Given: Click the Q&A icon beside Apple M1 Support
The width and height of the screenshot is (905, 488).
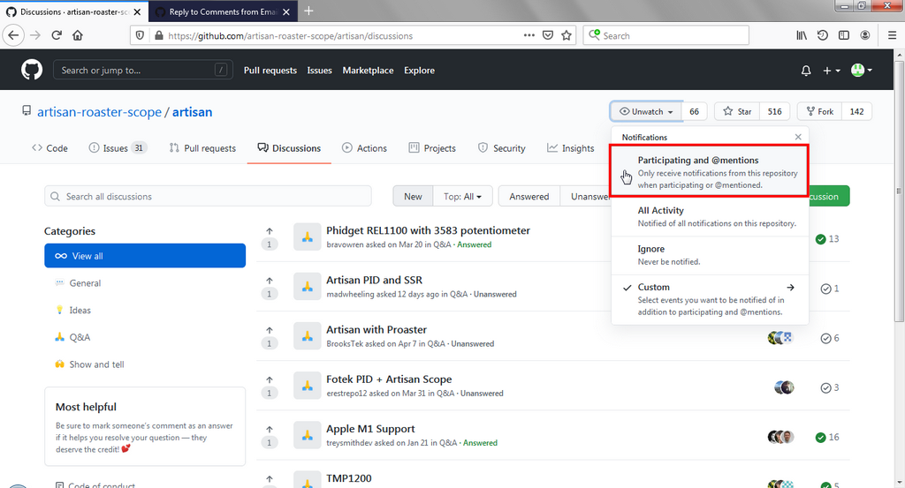Looking at the screenshot, I should click(307, 435).
